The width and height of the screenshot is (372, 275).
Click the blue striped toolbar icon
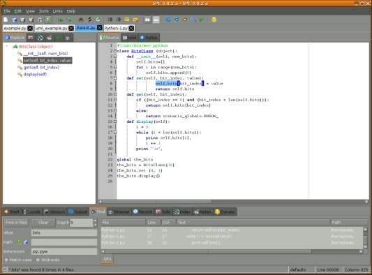click(x=193, y=20)
